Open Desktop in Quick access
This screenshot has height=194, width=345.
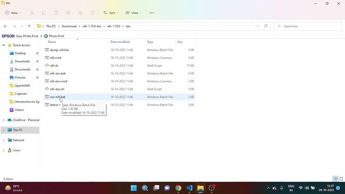[x=20, y=53]
